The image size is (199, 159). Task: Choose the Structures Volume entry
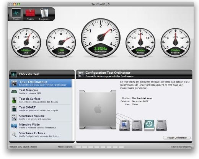(41, 117)
